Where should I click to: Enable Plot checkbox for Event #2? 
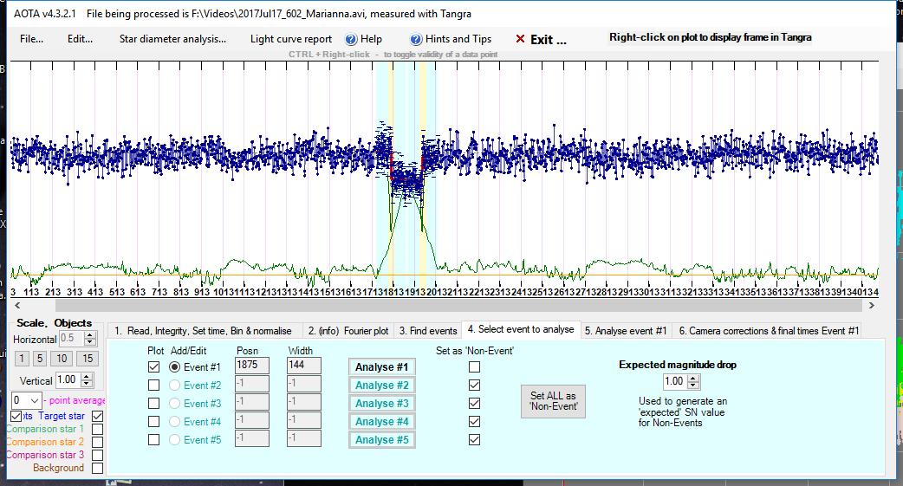click(x=153, y=386)
